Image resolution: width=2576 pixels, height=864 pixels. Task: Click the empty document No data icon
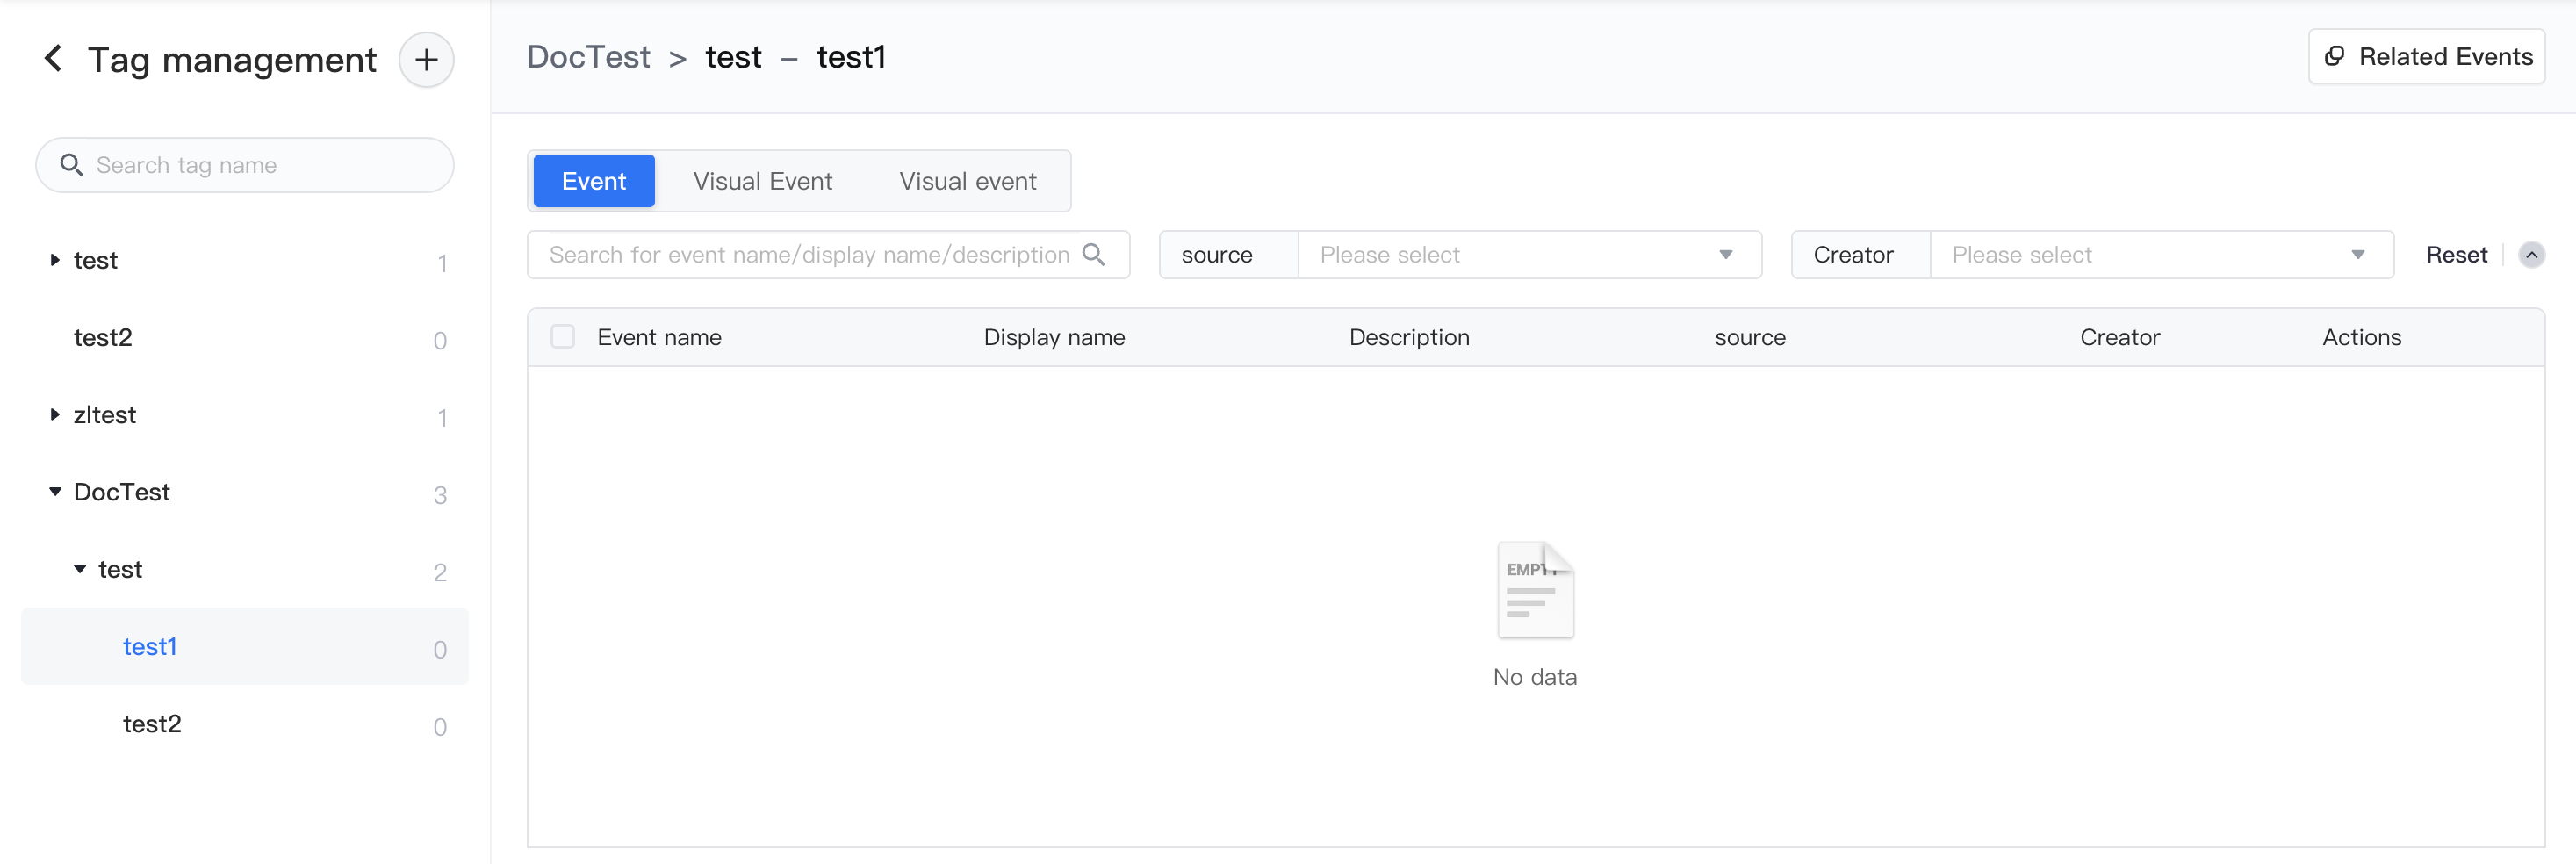(x=1535, y=590)
